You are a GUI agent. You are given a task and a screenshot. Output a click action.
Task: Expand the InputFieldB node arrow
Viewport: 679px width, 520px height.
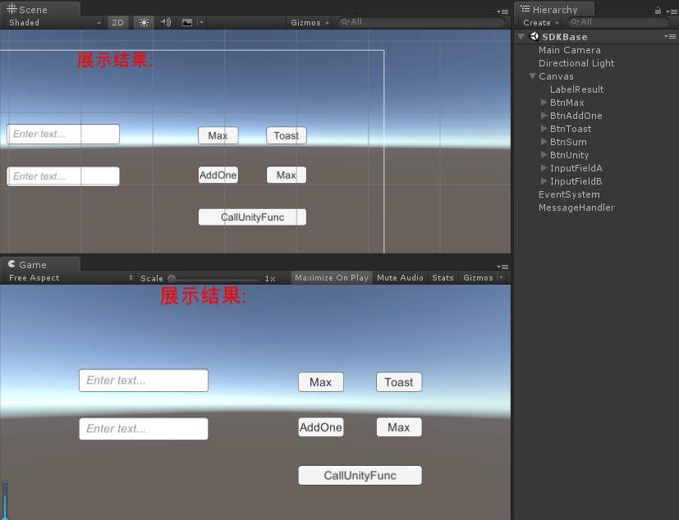544,181
